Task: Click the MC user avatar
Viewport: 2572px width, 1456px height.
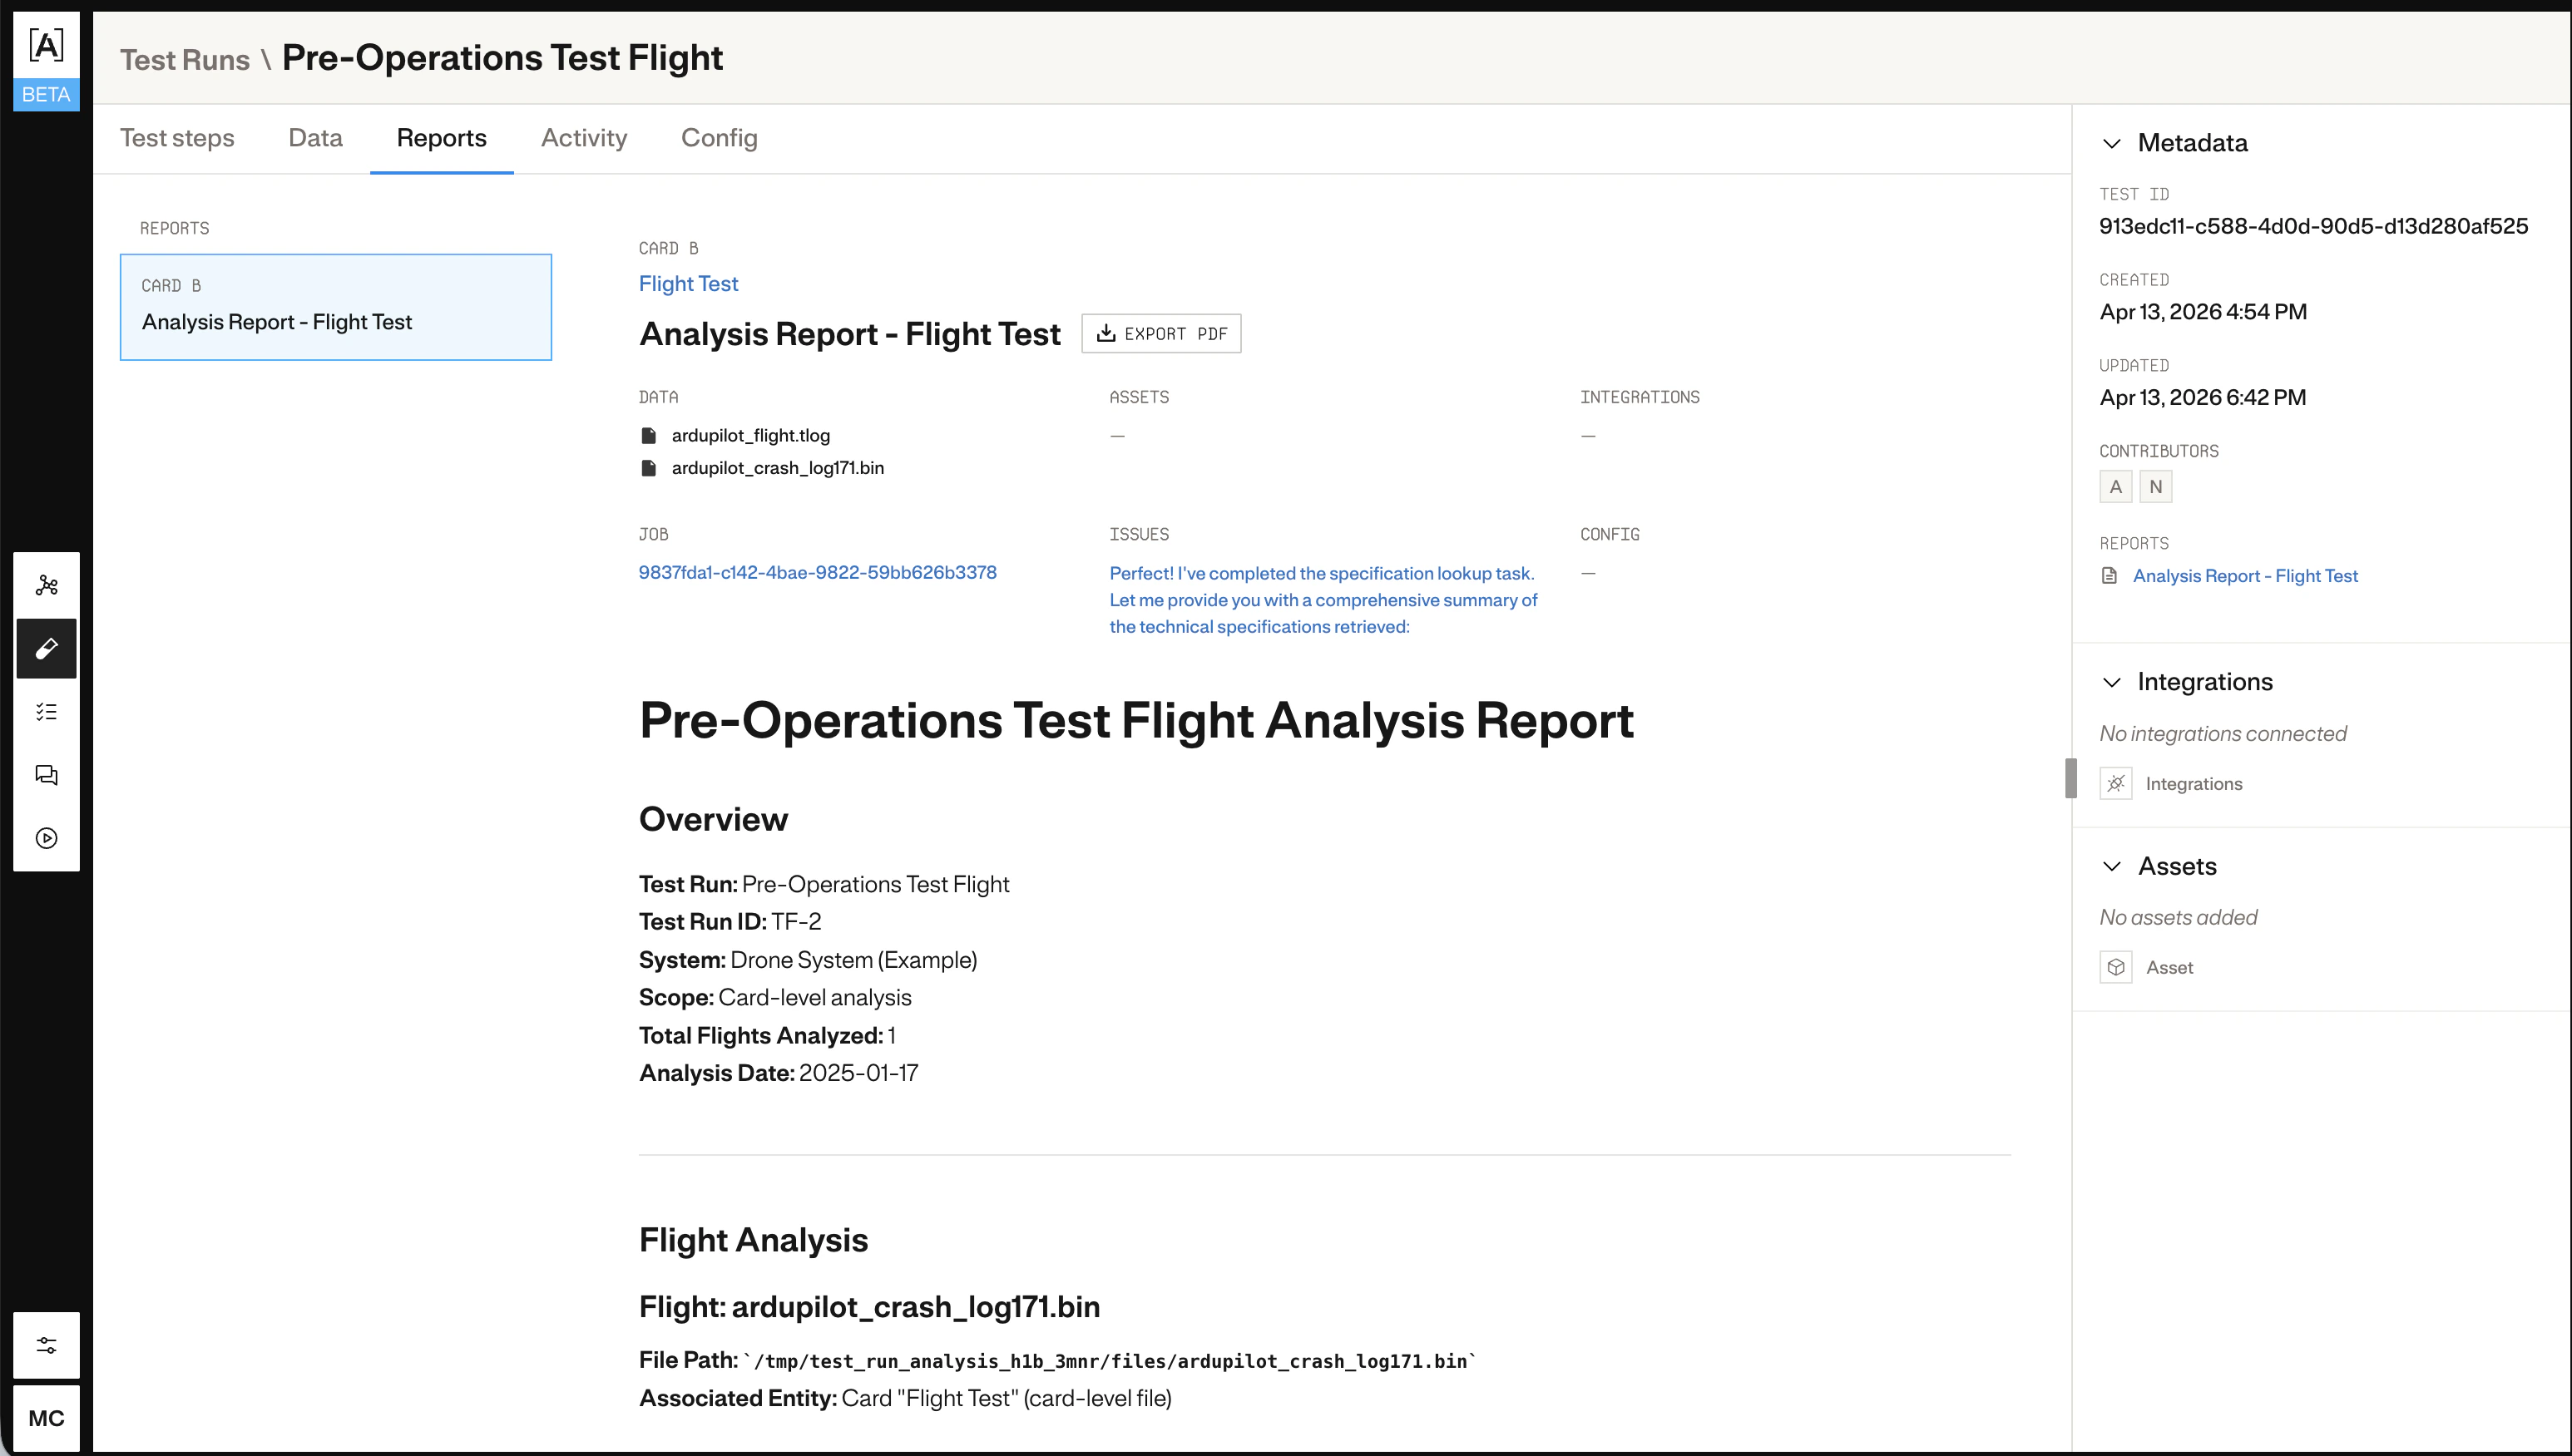Action: point(45,1418)
